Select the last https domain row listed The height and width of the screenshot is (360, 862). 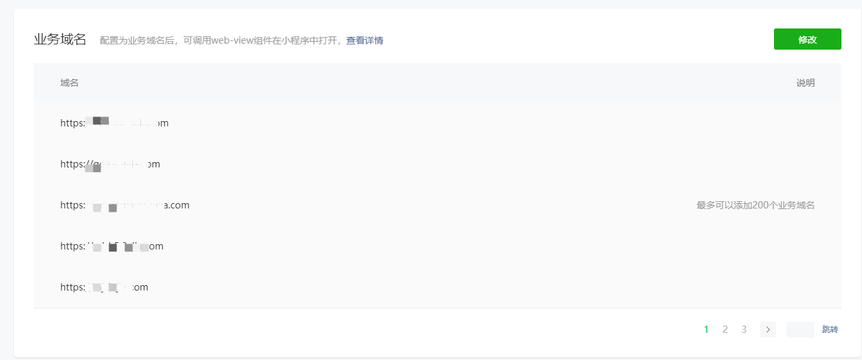point(438,287)
